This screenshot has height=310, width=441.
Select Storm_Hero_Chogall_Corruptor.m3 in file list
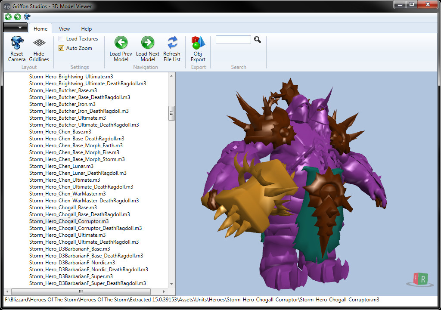click(69, 221)
